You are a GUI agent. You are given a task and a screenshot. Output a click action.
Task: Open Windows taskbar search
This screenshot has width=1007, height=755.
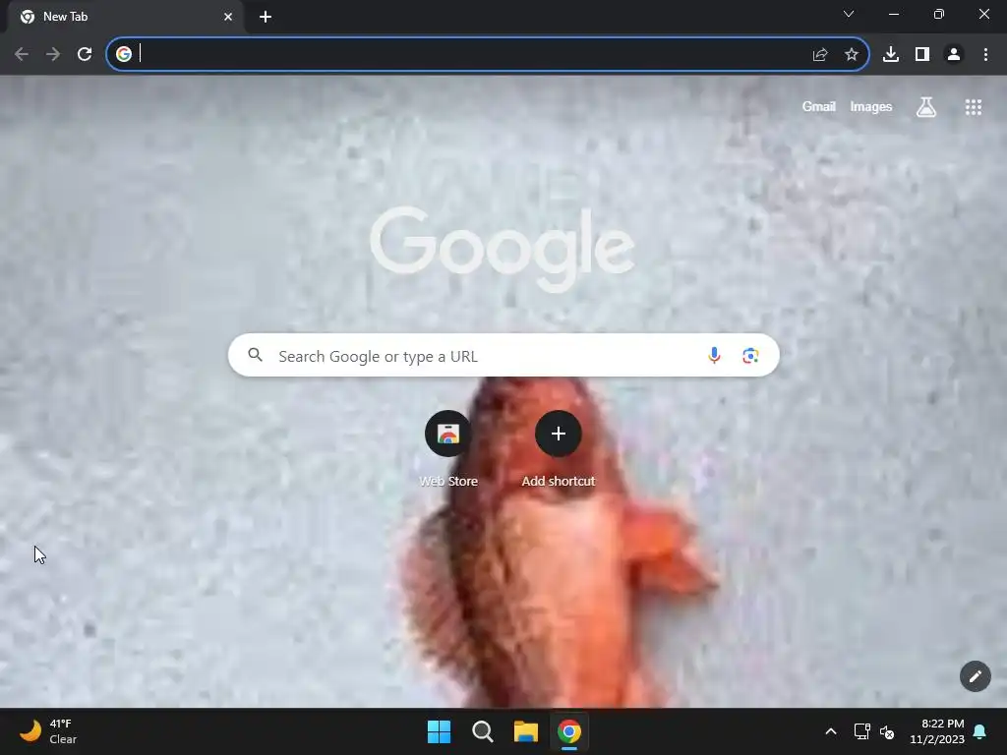coord(482,731)
